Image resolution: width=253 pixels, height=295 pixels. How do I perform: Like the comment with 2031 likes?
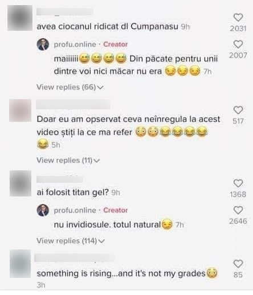click(238, 18)
